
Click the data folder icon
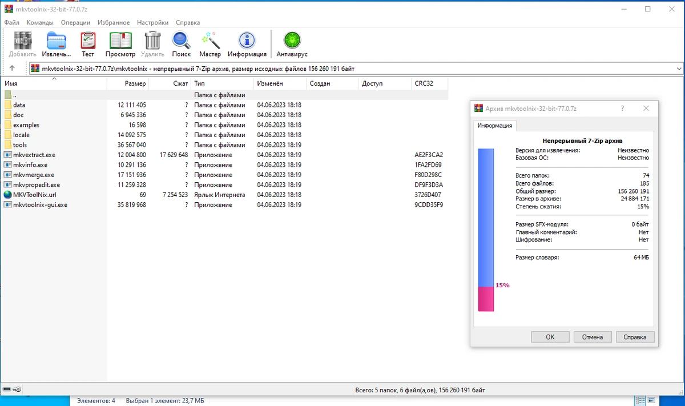coord(7,105)
